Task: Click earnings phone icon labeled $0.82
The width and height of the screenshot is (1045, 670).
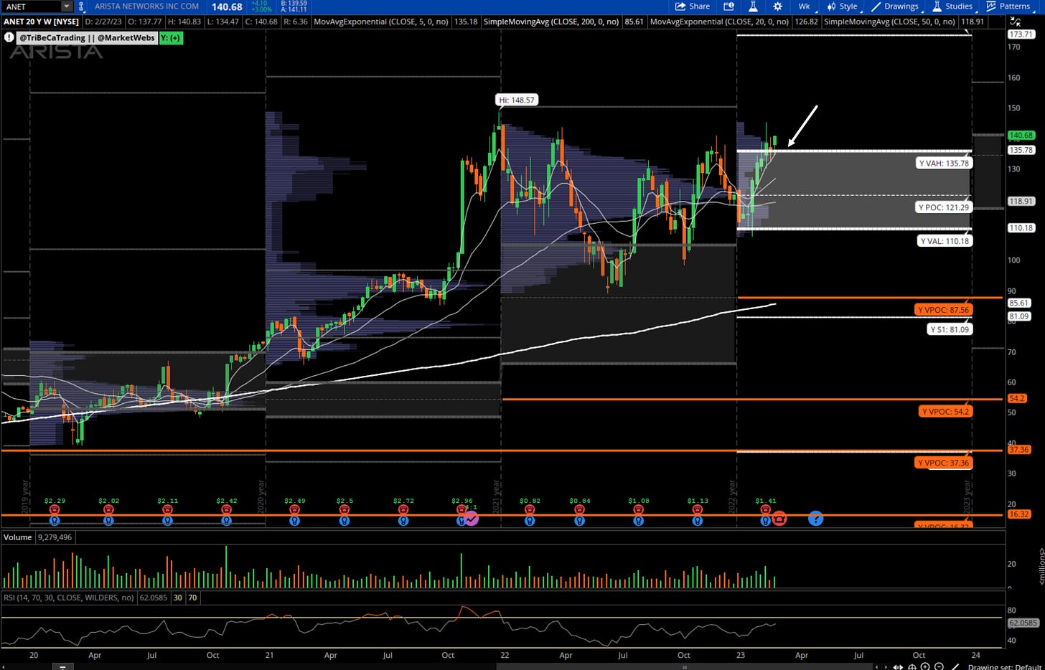Action: (x=530, y=510)
